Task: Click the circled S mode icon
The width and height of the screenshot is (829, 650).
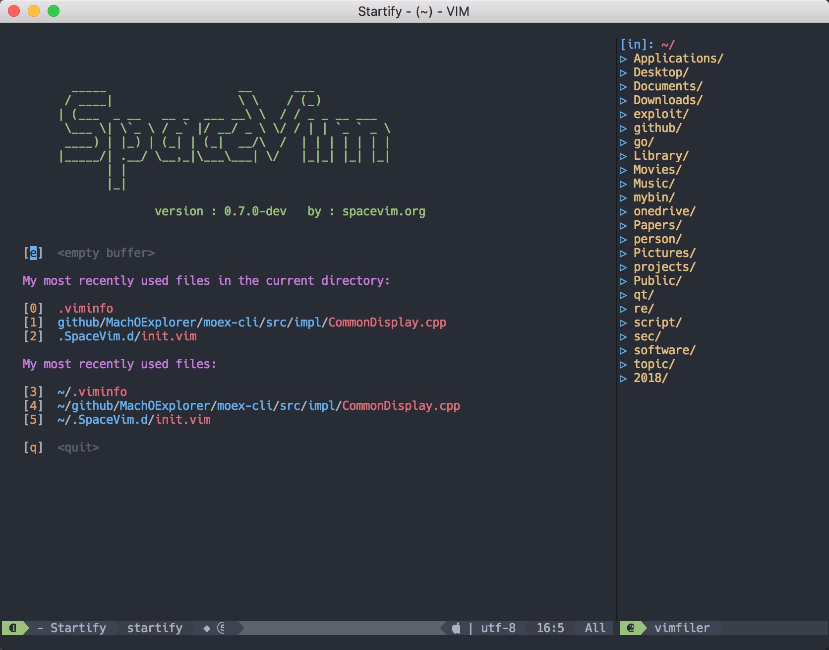Action: click(221, 628)
